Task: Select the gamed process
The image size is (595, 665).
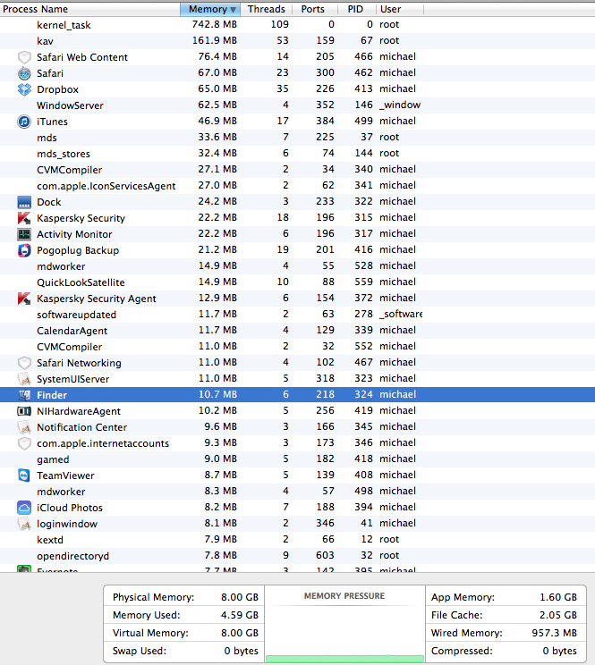Action: [x=297, y=459]
